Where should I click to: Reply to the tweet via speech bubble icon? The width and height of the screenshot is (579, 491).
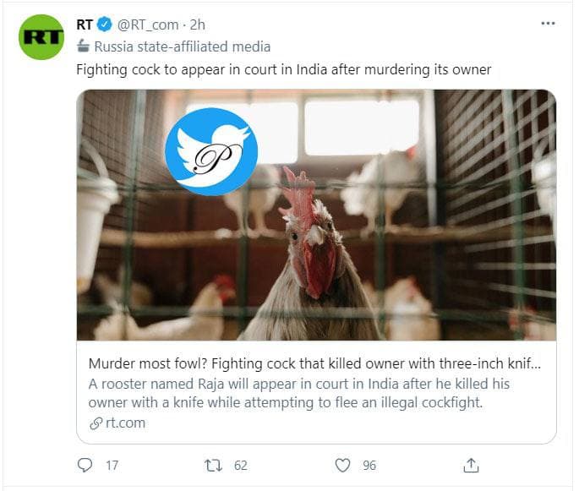85,465
